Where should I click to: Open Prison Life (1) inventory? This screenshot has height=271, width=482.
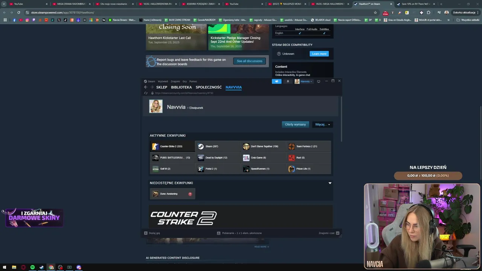pyautogui.click(x=308, y=169)
